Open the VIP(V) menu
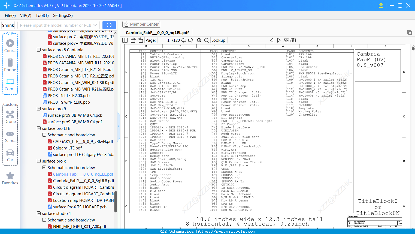415x234 pixels. click(26, 16)
